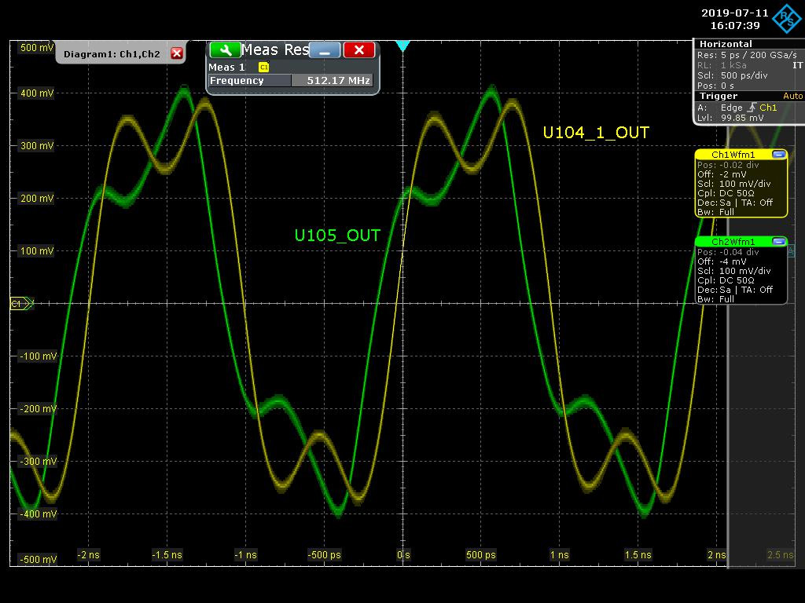This screenshot has width=805, height=603.
Task: Click Ch2Wfm1 Pos: -0.04 div entry
Action: pos(727,252)
